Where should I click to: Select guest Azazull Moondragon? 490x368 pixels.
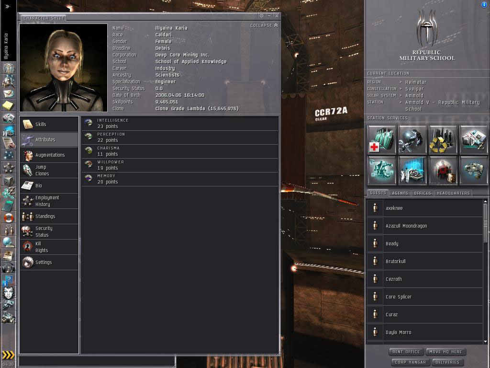point(425,226)
